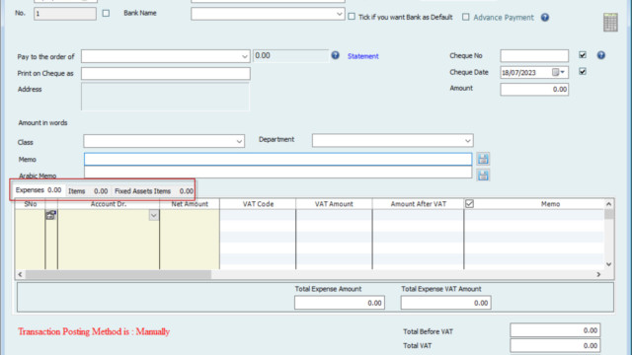Click in the Arabic Memo text field
Image resolution: width=632 pixels, height=355 pixels.
point(278,173)
